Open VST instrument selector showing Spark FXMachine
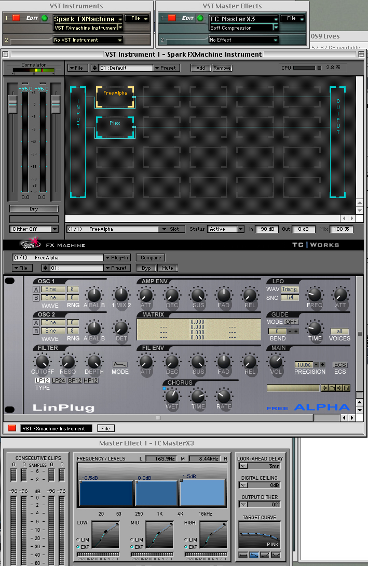The width and height of the screenshot is (368, 566). tap(88, 19)
